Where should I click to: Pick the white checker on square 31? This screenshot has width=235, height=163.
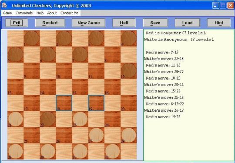coord(80,151)
